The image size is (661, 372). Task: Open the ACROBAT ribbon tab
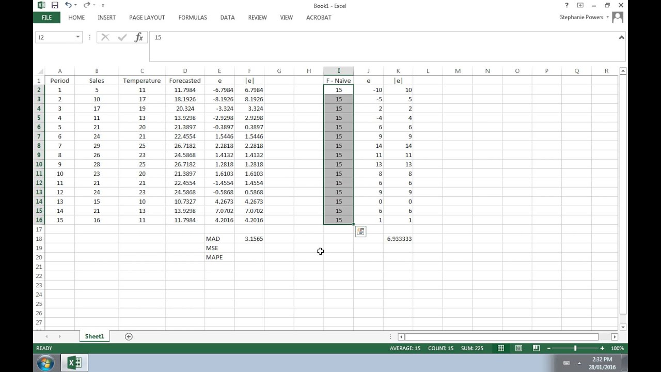[x=319, y=17]
